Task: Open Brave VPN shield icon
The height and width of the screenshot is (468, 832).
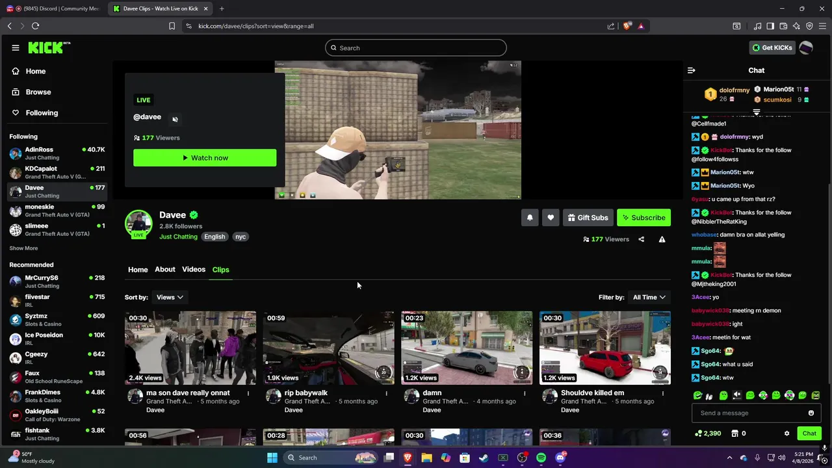Action: [x=809, y=26]
